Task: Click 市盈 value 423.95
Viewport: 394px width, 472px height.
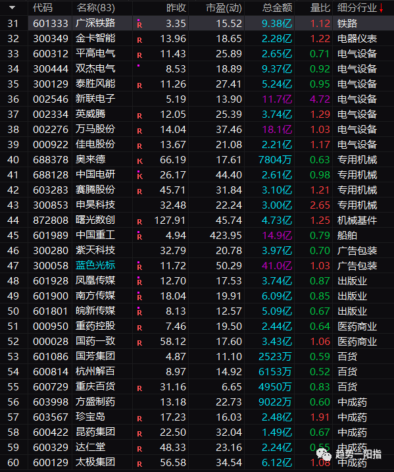Action: (226, 236)
